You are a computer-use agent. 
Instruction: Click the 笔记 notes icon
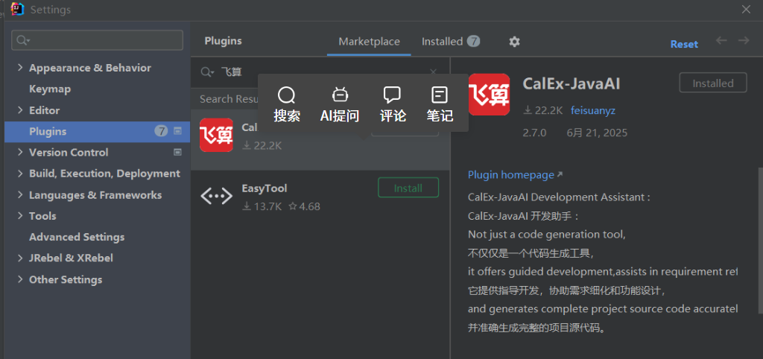[x=440, y=95]
